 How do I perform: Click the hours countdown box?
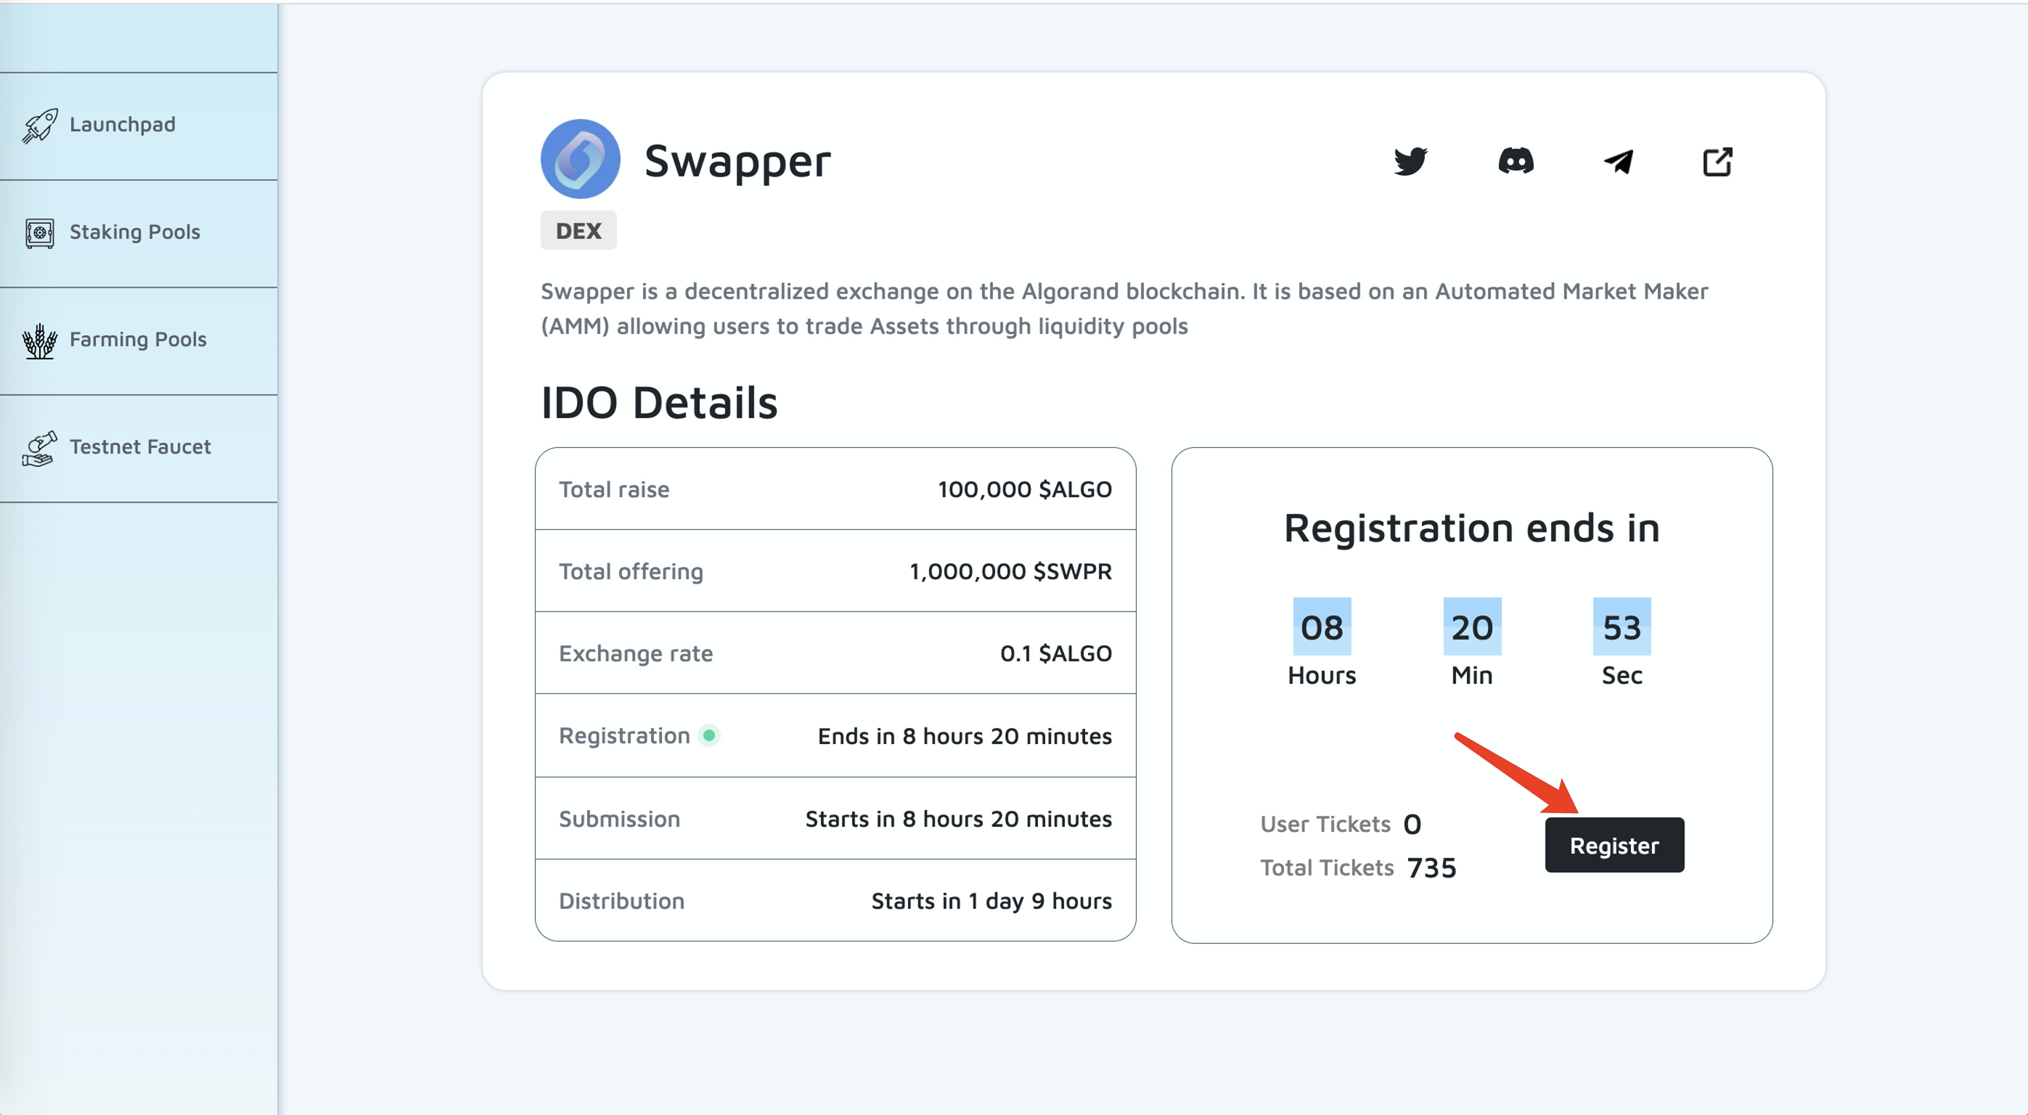click(x=1322, y=626)
